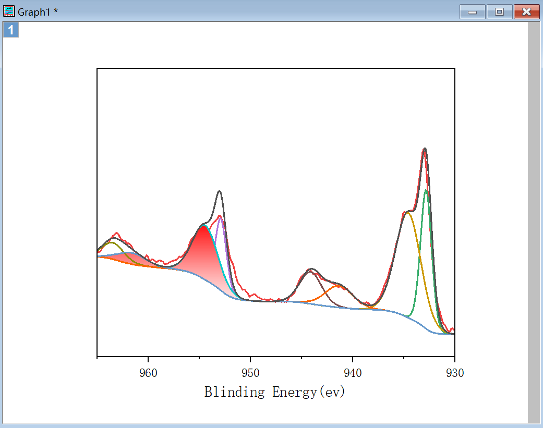Click the 960 tick label on x-axis
543x428 pixels.
point(148,373)
